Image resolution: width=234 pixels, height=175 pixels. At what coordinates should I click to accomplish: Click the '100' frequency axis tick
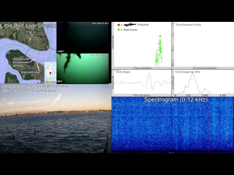(205, 95)
